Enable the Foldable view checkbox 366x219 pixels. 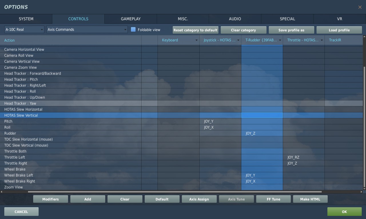click(x=133, y=29)
